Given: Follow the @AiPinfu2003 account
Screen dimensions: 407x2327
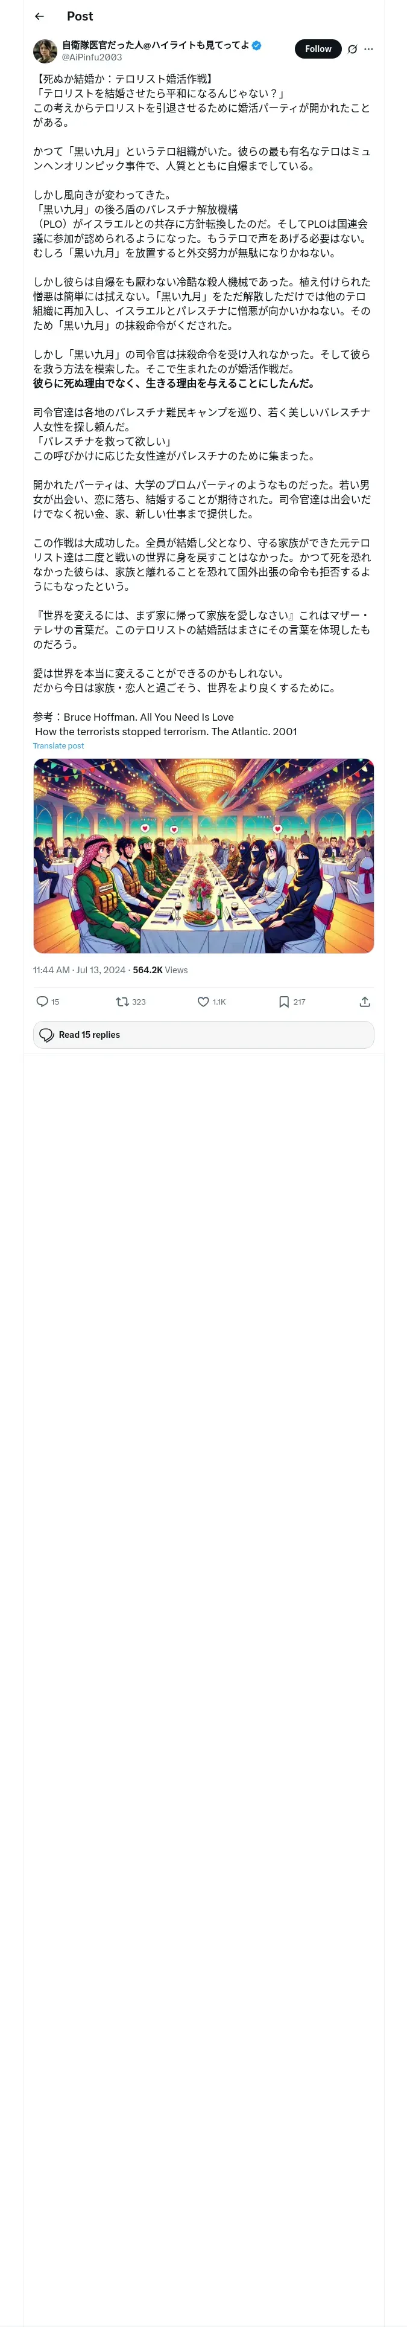Looking at the screenshot, I should [x=318, y=50].
